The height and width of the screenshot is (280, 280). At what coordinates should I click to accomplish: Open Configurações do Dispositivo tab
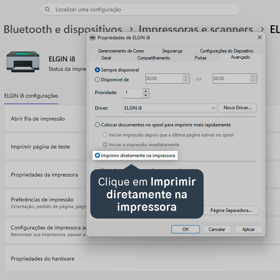tap(226, 51)
